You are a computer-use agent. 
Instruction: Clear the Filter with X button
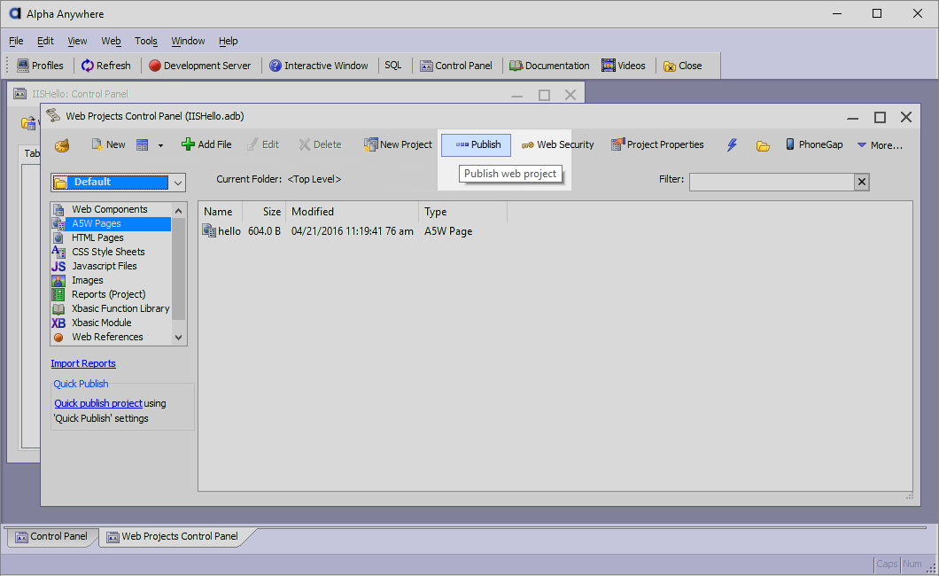pyautogui.click(x=862, y=182)
